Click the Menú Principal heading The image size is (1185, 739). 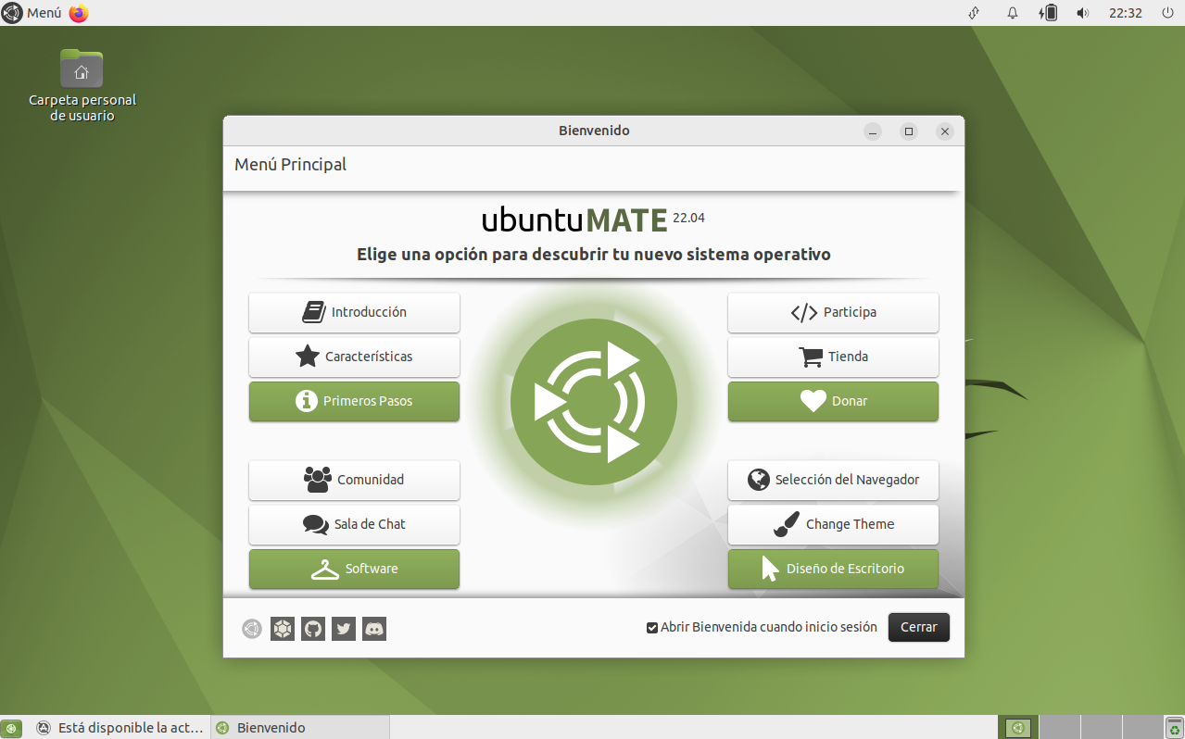click(290, 165)
